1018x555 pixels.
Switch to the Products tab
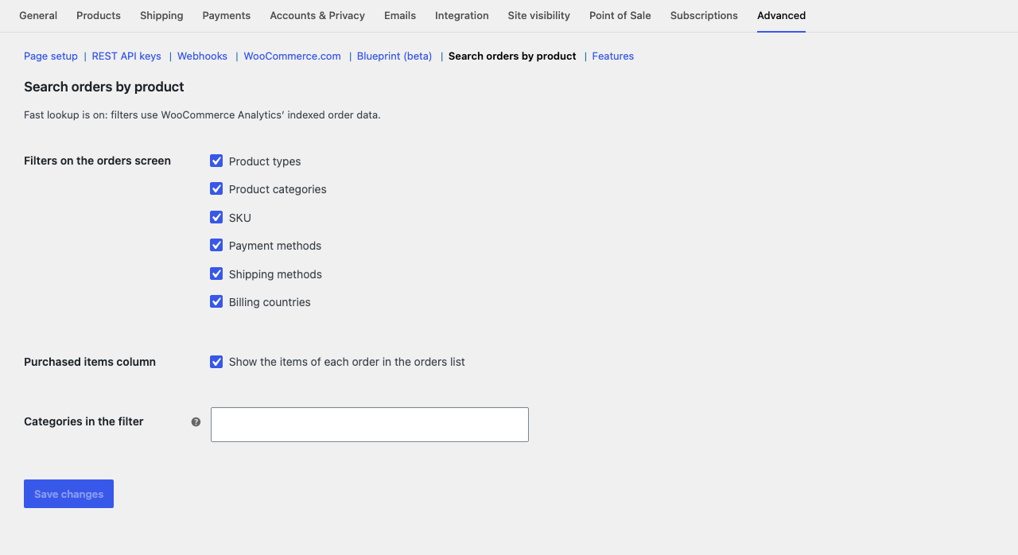99,16
